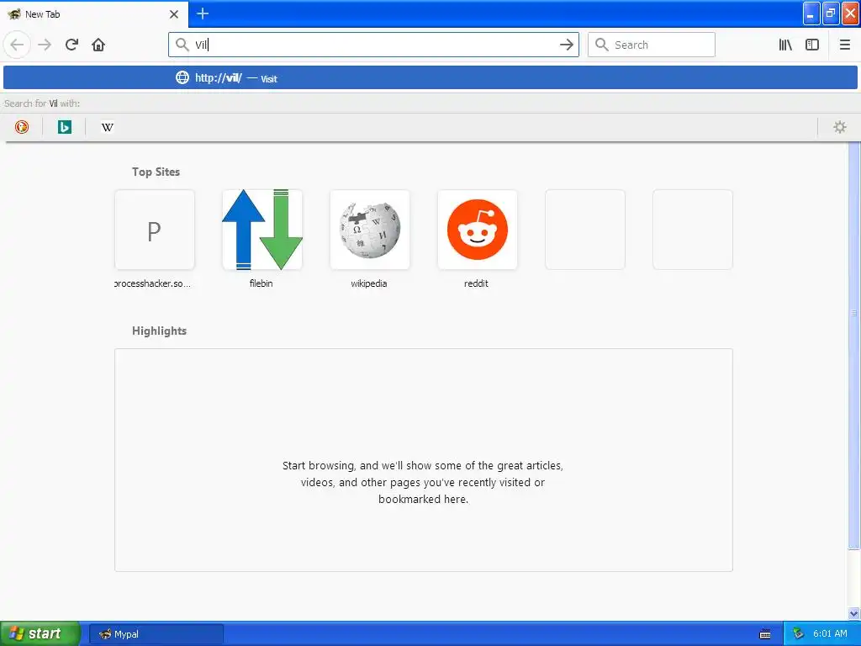Open the reddit top site tile
Viewport: 861px width, 646px height.
478,230
